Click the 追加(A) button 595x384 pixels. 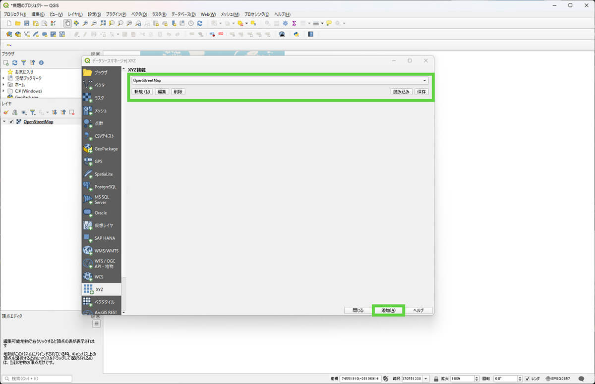click(x=388, y=310)
